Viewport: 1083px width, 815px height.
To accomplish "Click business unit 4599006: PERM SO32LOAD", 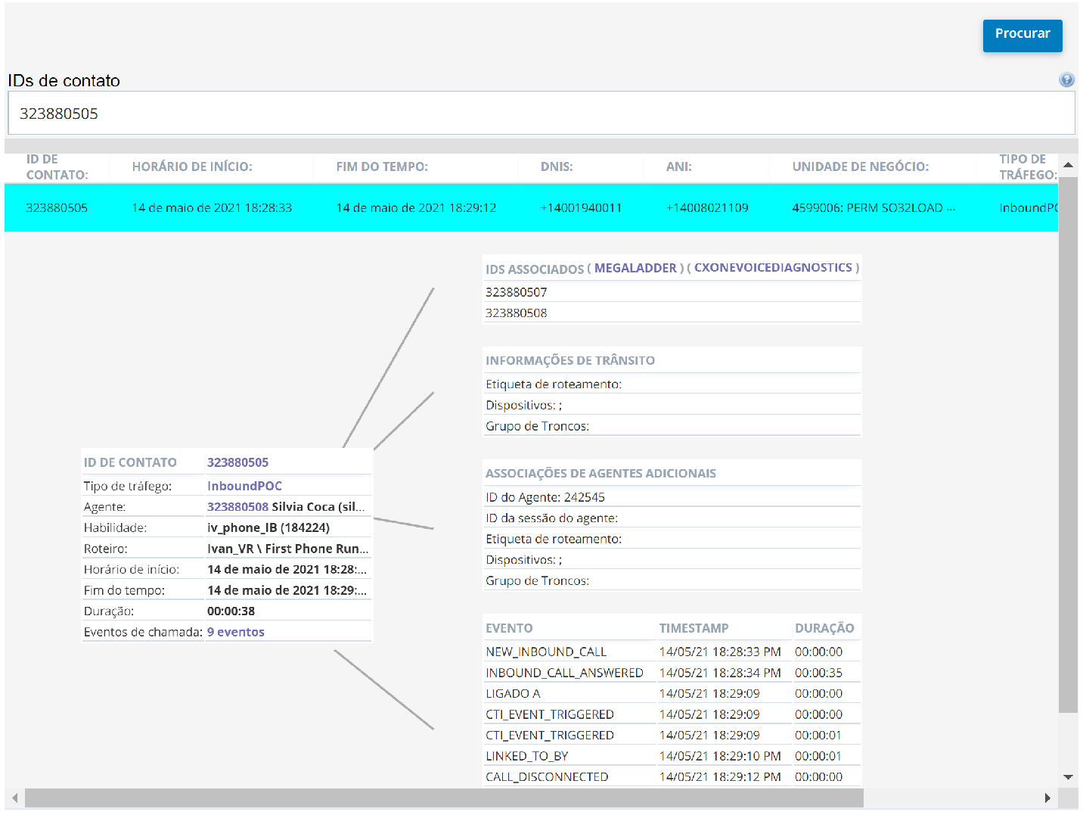I will pyautogui.click(x=874, y=208).
